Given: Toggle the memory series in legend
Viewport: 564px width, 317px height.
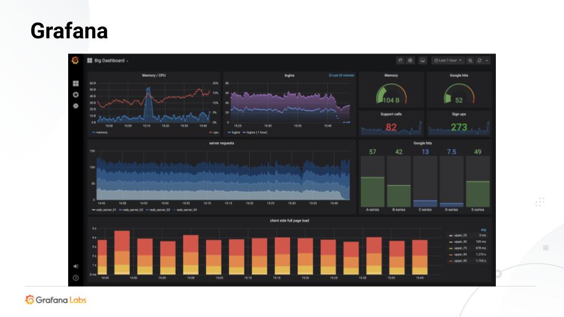Looking at the screenshot, I should [x=100, y=132].
